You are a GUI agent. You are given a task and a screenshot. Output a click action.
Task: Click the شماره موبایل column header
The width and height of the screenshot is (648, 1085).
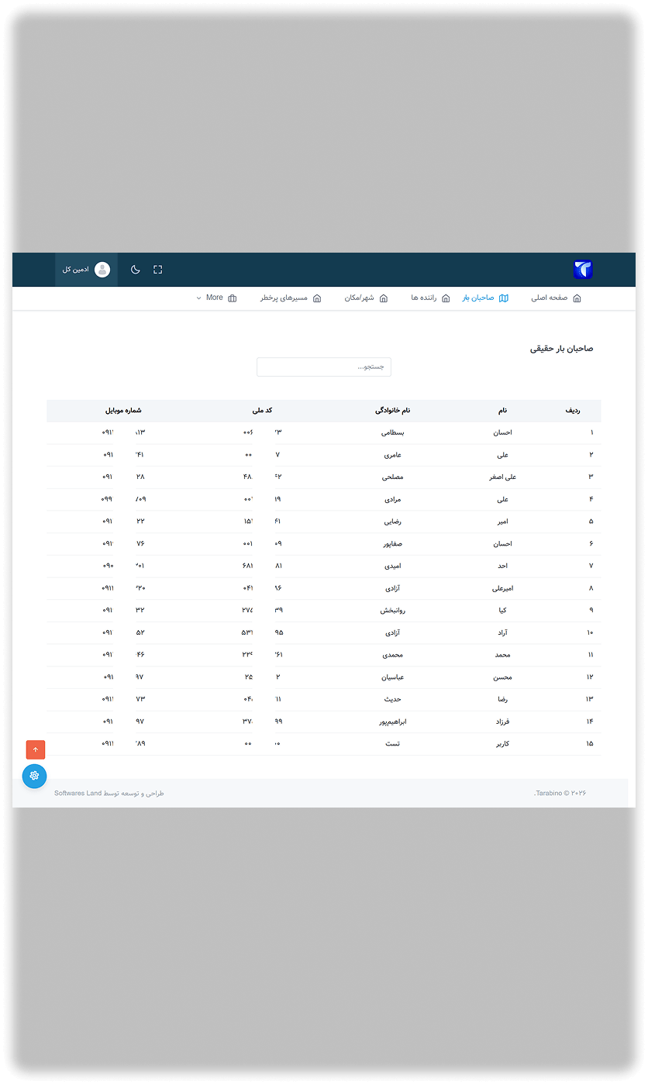click(123, 411)
